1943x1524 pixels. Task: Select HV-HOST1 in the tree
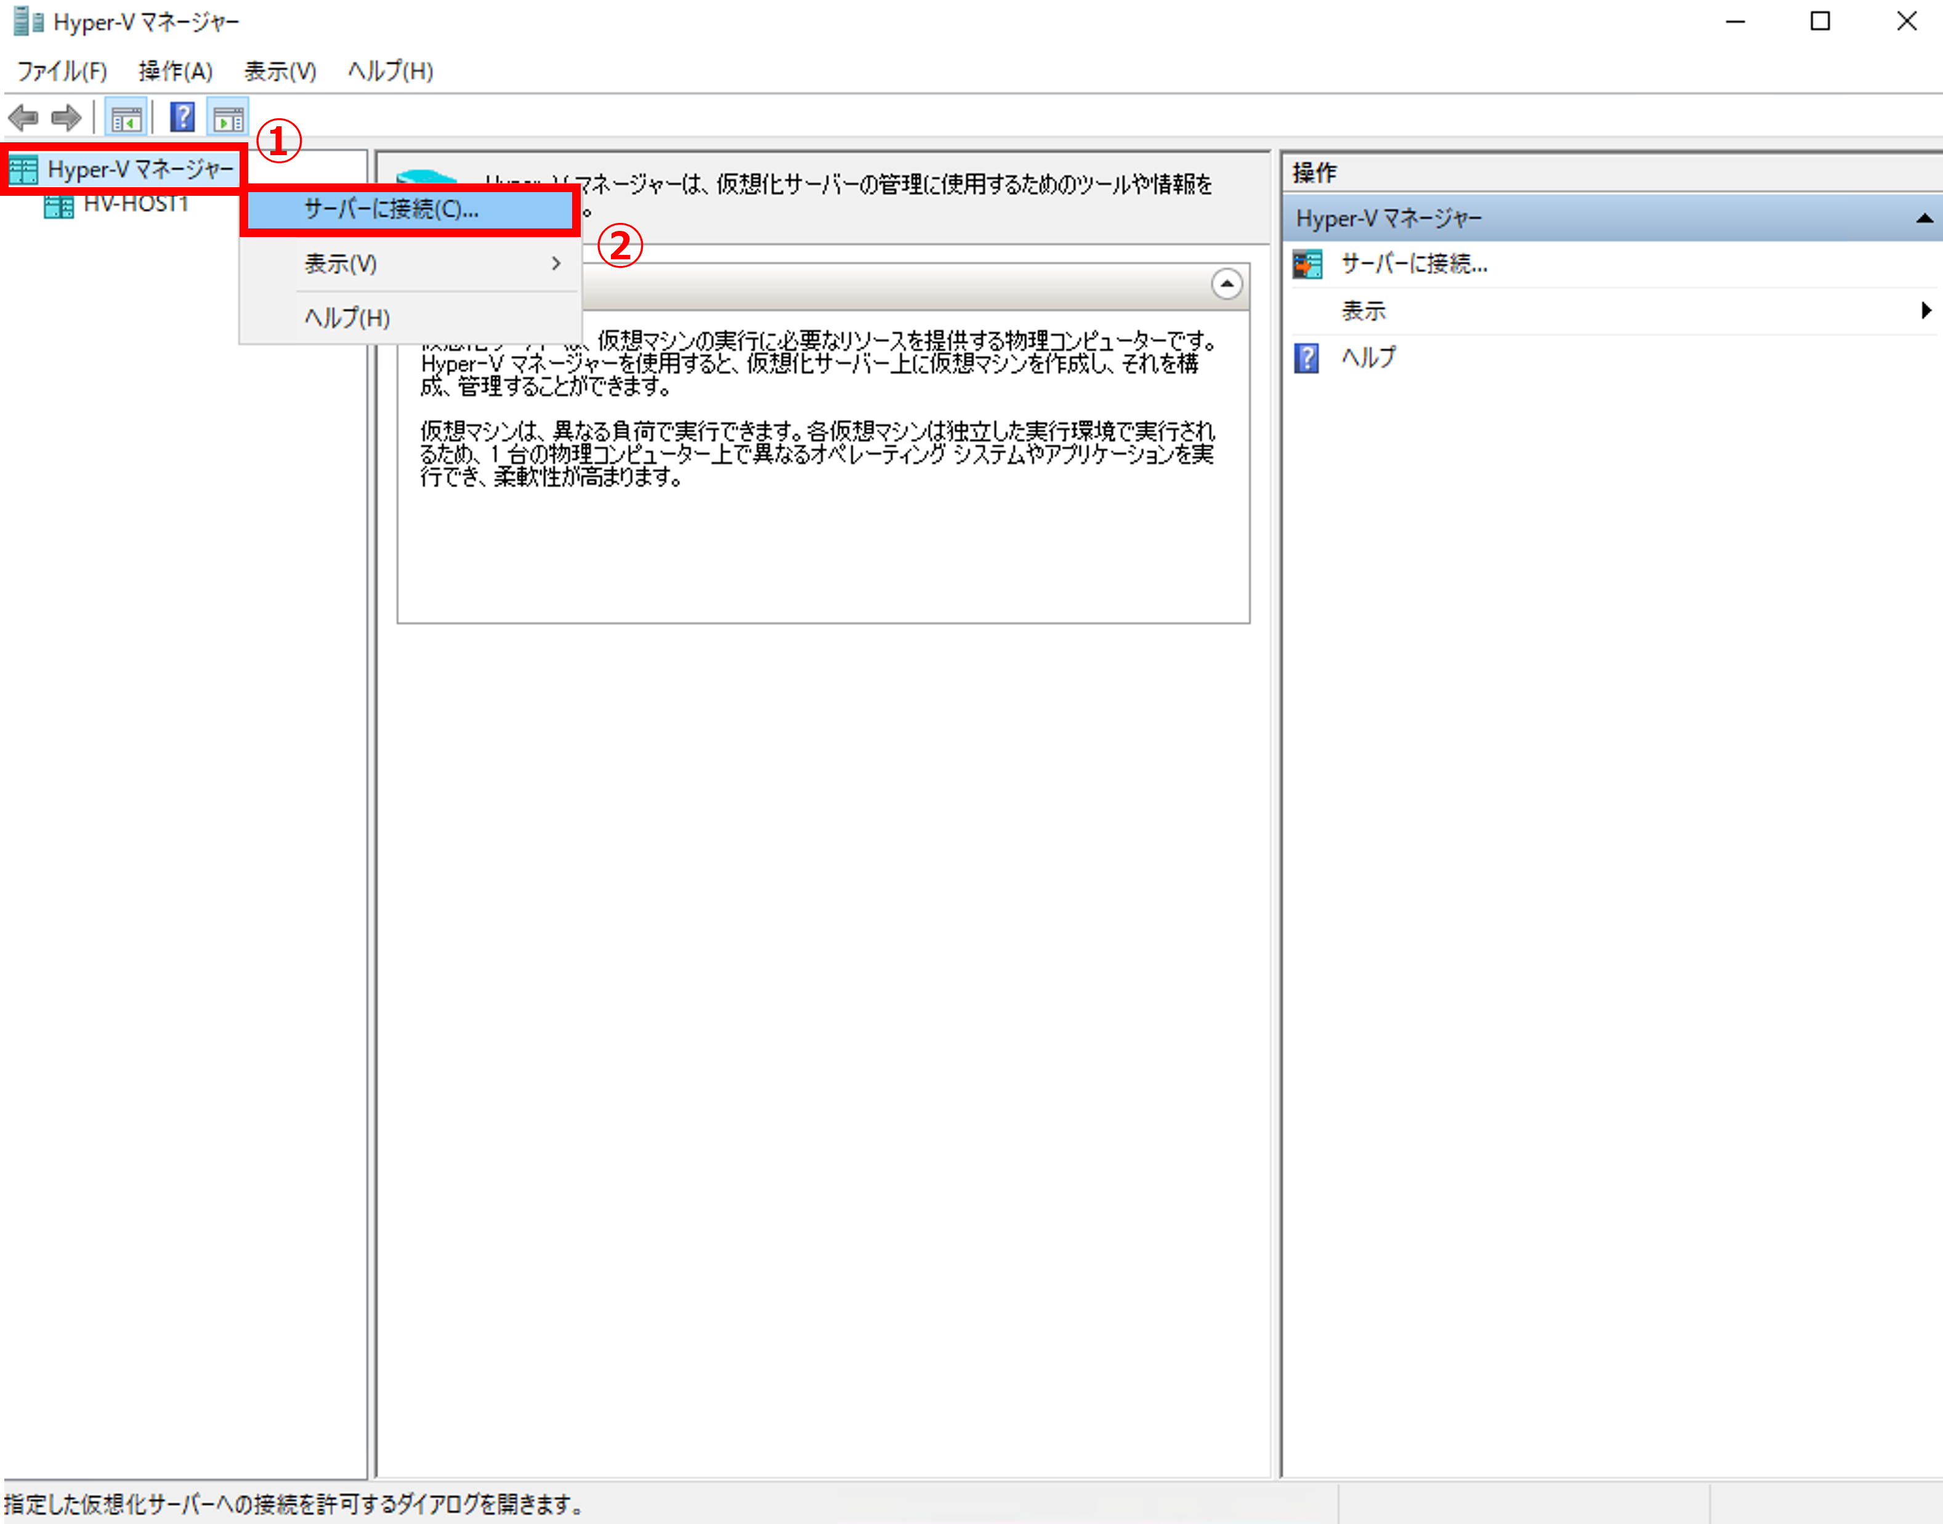pyautogui.click(x=135, y=204)
